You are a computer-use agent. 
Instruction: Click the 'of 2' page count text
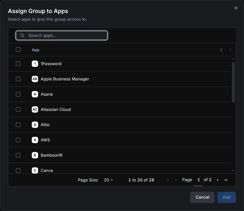207,180
